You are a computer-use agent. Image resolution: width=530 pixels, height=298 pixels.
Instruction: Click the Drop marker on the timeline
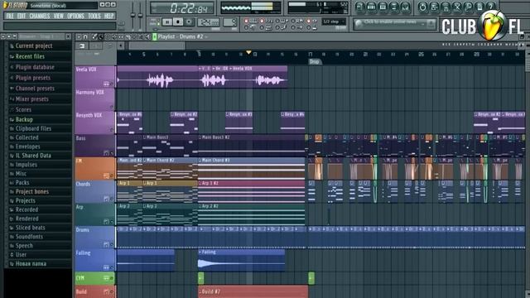(x=314, y=61)
